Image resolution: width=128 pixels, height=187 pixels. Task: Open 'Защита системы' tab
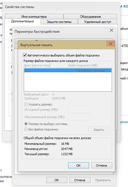[59, 22]
